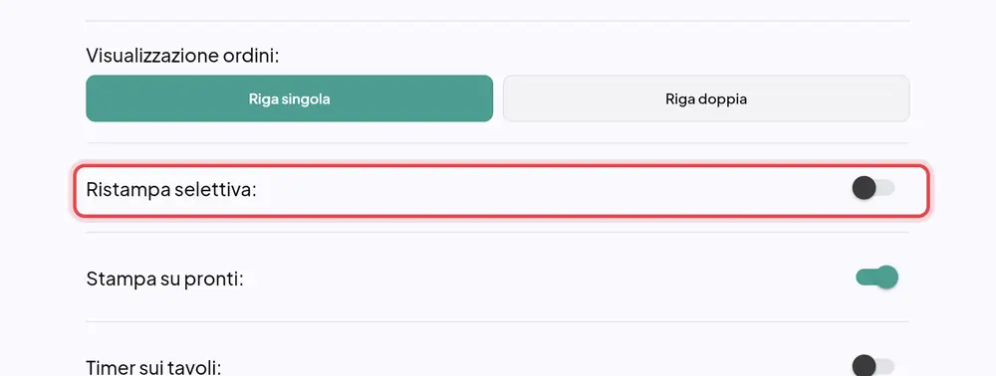
Task: Click the green track of Stampa su pronti switch
Action: (866, 278)
